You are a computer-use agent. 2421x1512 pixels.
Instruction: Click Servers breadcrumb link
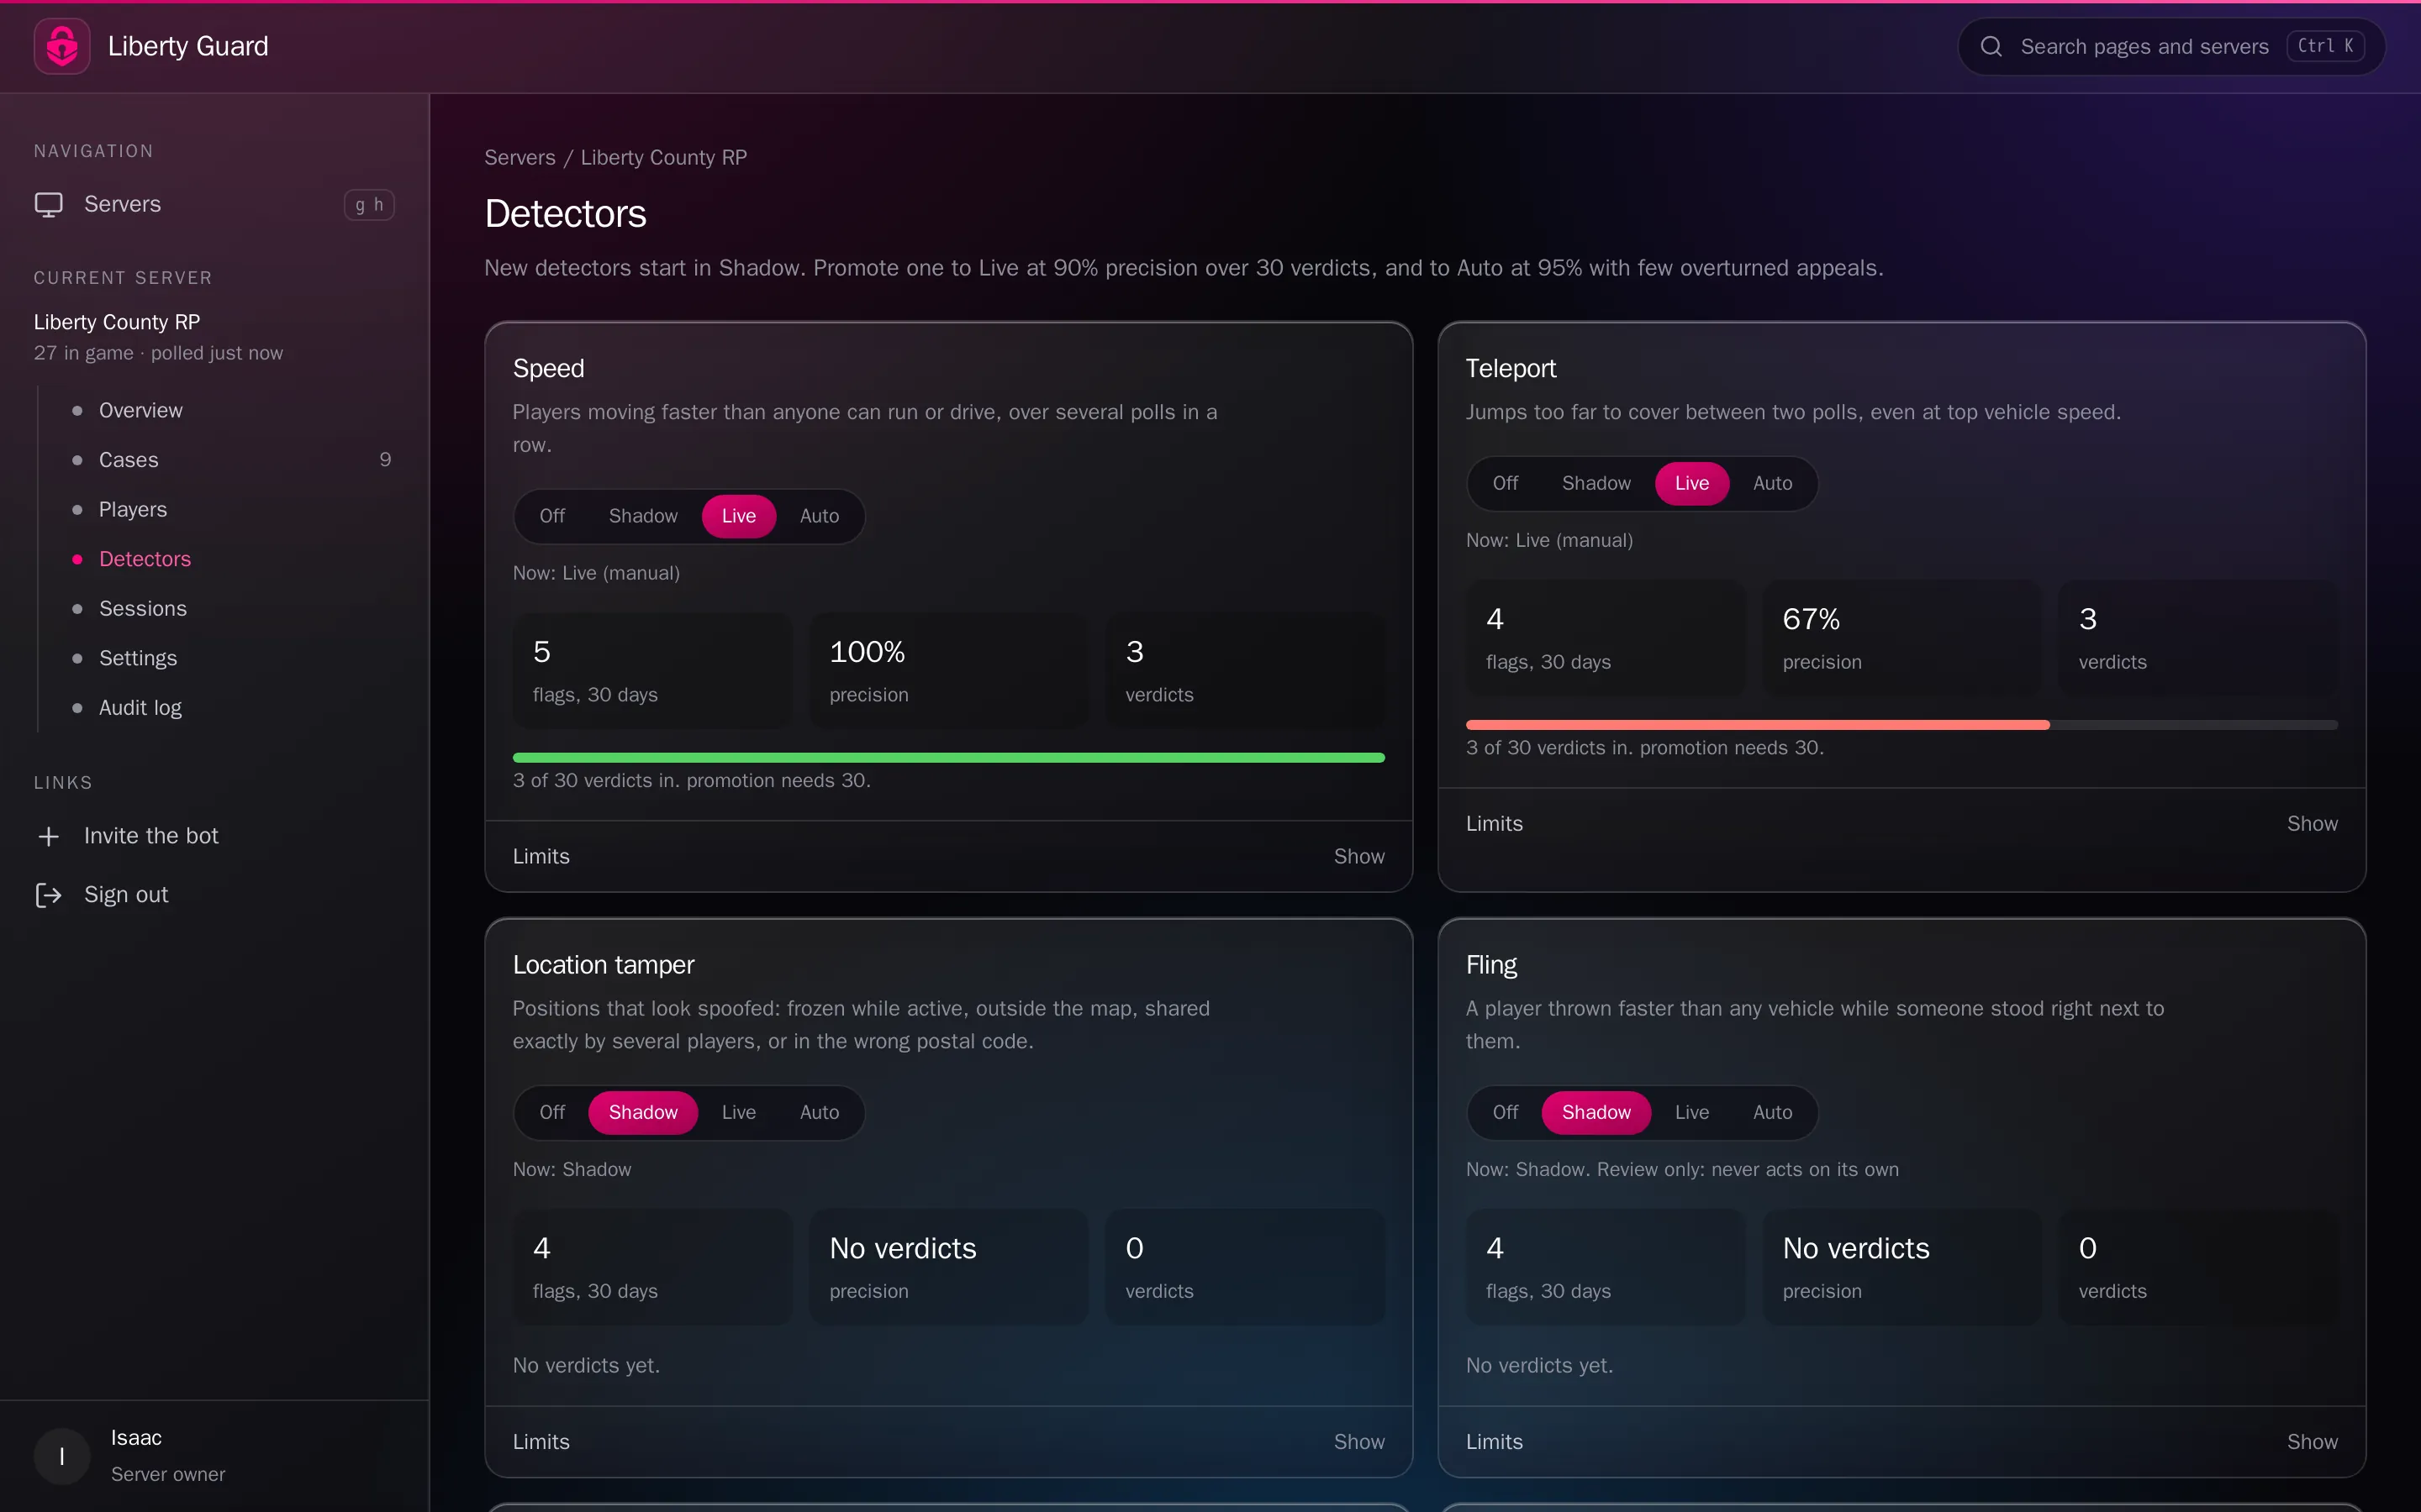pos(520,158)
